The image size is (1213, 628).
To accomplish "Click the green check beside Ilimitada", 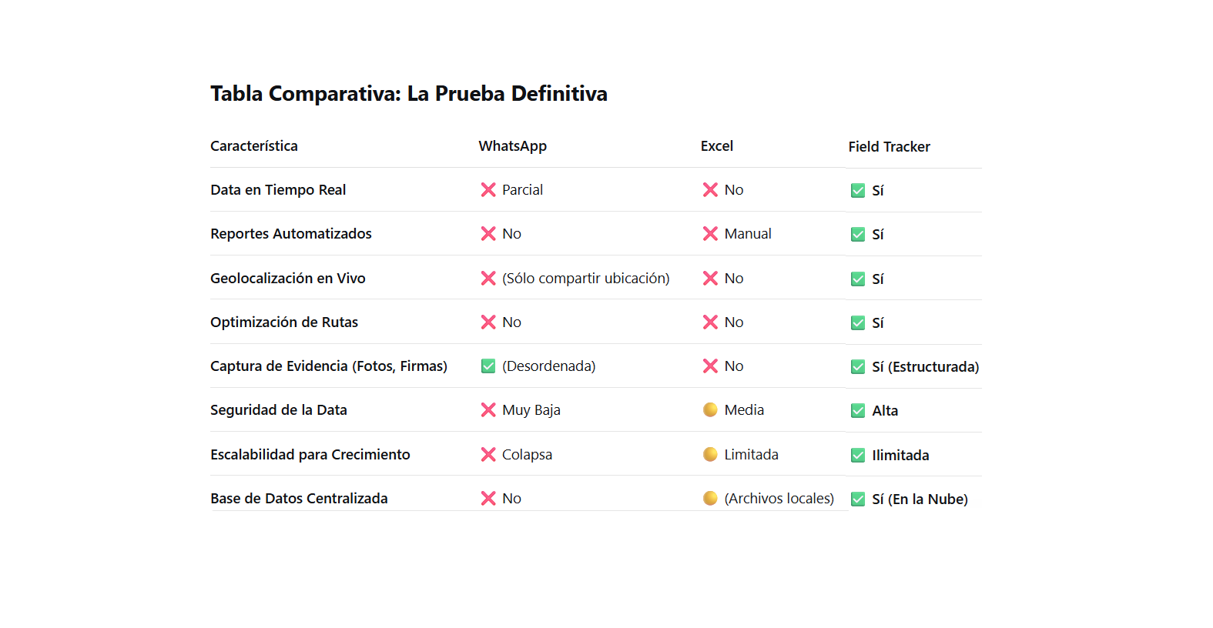I will 858,456.
